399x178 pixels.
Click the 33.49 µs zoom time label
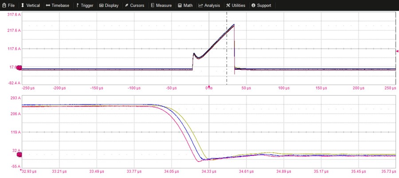point(97,172)
